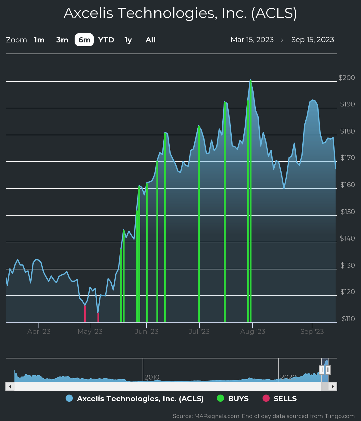Edit the Mar 15, 2023 start date
The width and height of the screenshot is (361, 421).
tap(252, 40)
